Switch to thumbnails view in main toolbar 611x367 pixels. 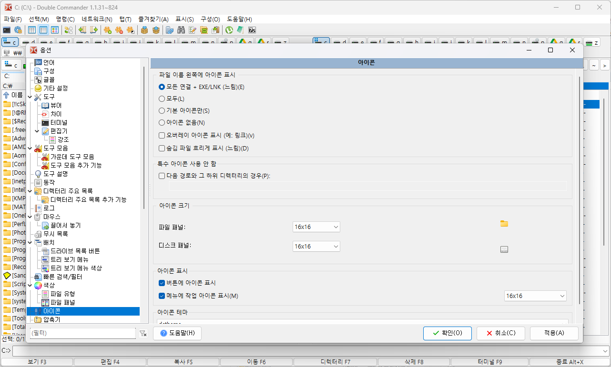(x=55, y=30)
